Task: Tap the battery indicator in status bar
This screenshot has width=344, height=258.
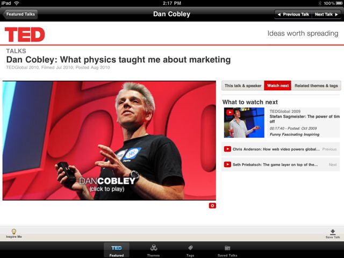Action: pos(339,3)
